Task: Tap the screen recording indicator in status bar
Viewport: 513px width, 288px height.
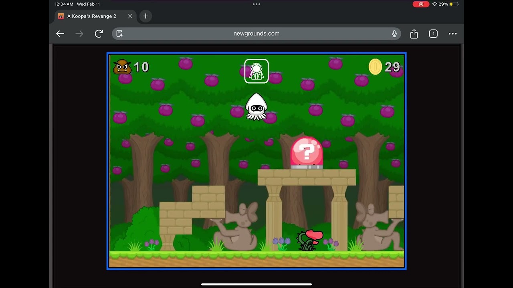Action: tap(421, 4)
